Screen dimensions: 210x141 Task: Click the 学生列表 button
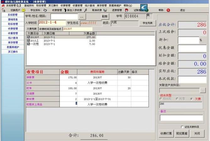[147, 23]
